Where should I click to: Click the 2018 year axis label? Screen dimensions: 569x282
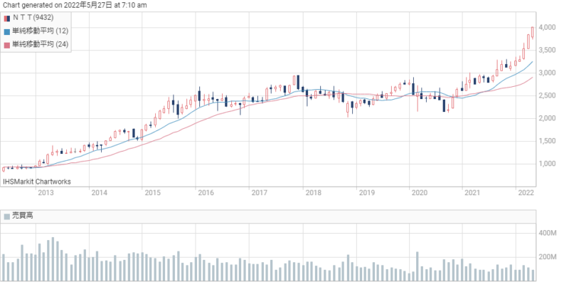point(313,193)
